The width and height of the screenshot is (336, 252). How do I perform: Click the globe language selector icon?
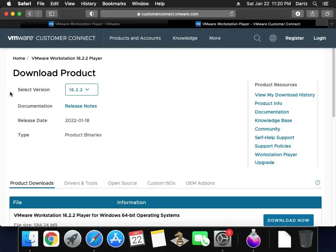click(273, 38)
